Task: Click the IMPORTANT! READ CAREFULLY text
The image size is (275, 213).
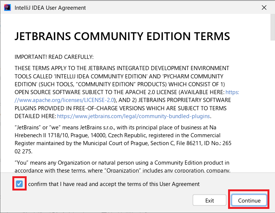Action: point(54,57)
